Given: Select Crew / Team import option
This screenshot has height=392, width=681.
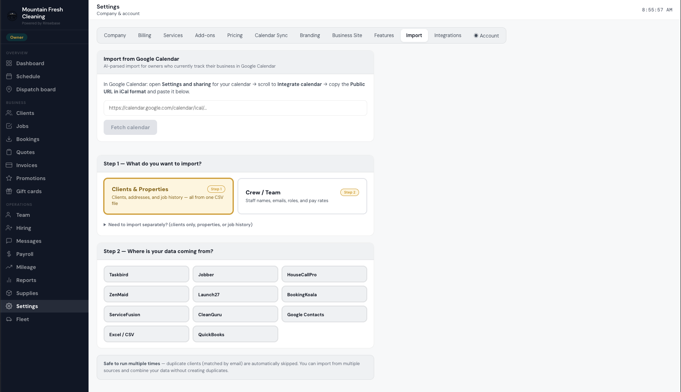Looking at the screenshot, I should pos(302,196).
